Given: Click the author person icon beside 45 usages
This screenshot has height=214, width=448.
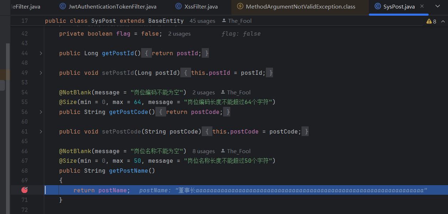Looking at the screenshot, I should click(x=224, y=21).
